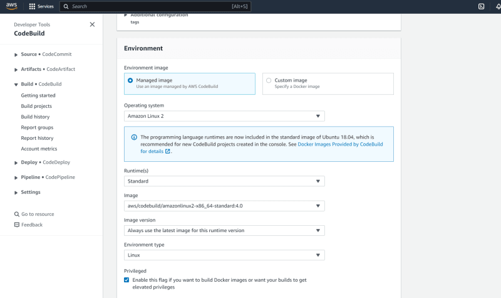501x298 pixels.
Task: Expand the Settings section
Action: (x=16, y=193)
